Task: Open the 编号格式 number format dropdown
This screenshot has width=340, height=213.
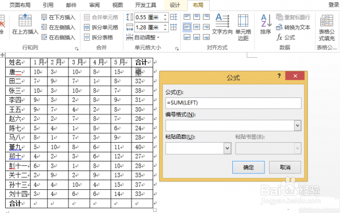Action: tap(297, 125)
